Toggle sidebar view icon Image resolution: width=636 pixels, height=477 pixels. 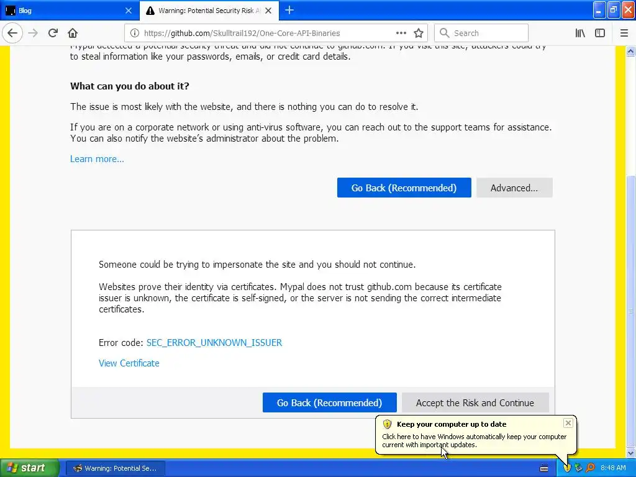(600, 34)
